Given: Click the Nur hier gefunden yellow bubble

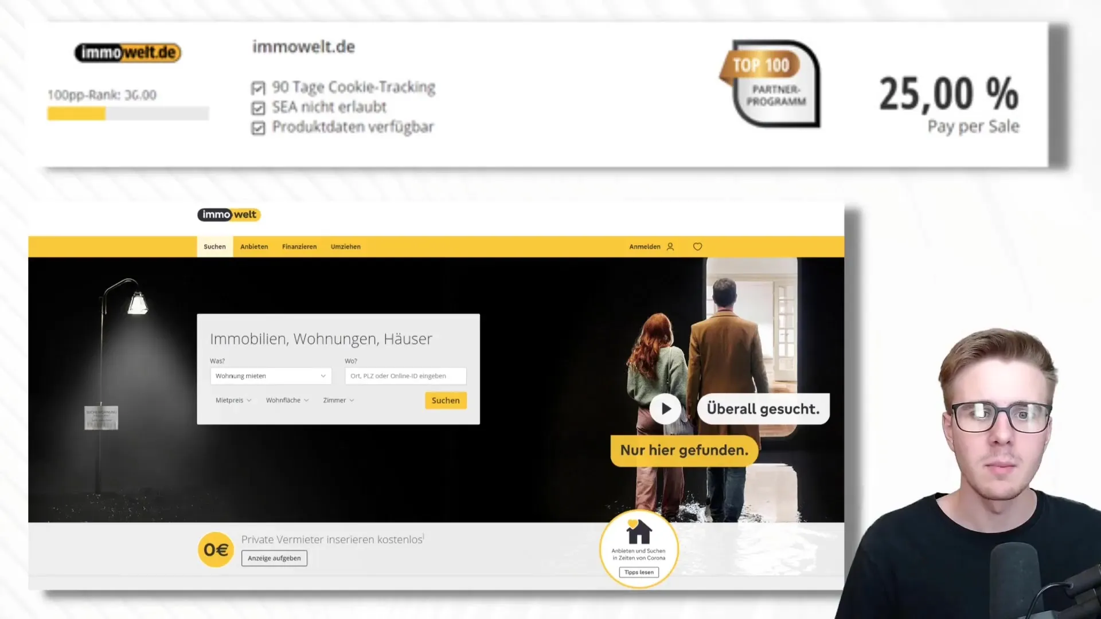Looking at the screenshot, I should [x=684, y=450].
